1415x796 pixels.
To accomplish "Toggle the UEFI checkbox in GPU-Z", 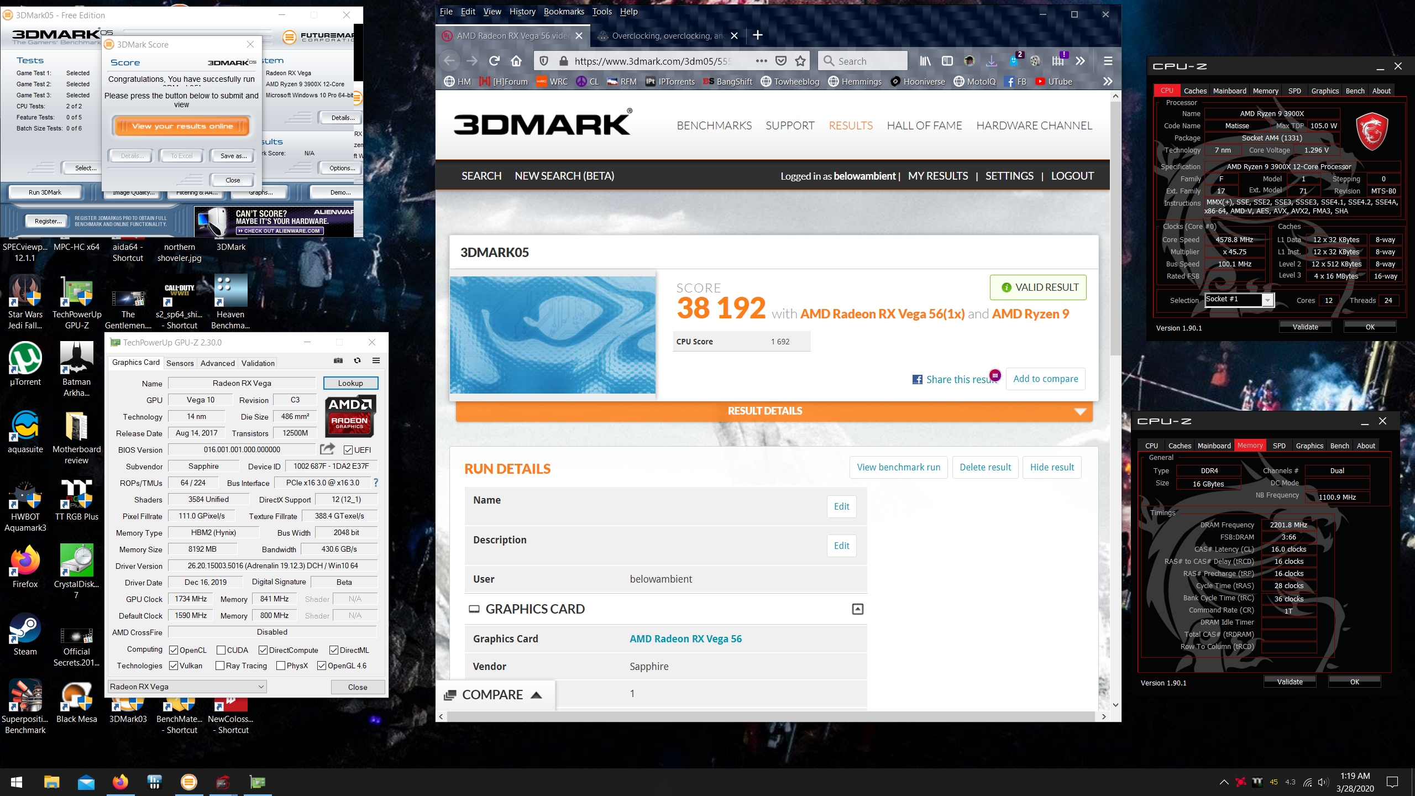I will [348, 450].
